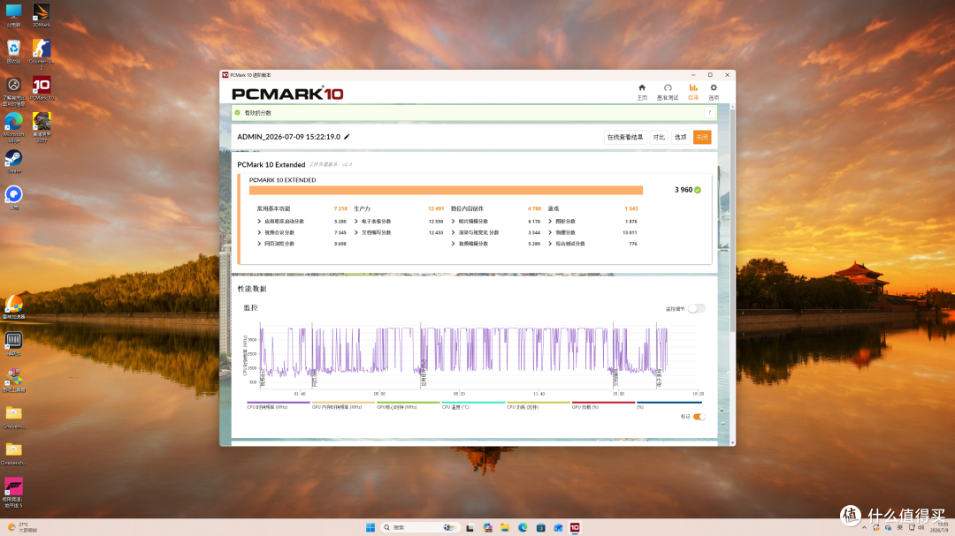Toggle GPU memory clock frequency legend
Screen dimensions: 955x536
pos(343,405)
